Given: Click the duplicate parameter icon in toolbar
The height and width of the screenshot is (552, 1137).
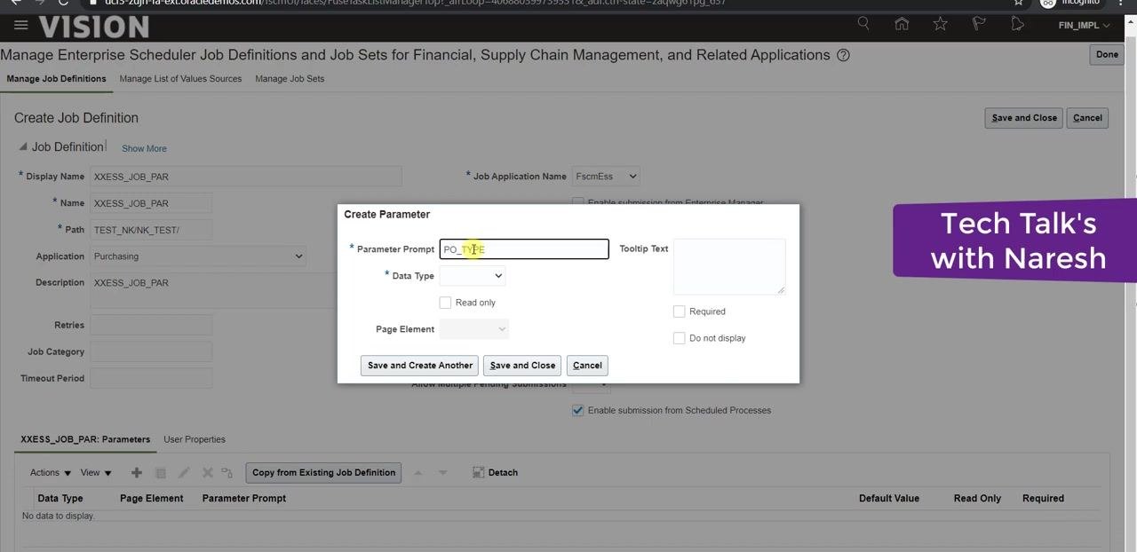Looking at the screenshot, I should (x=161, y=473).
